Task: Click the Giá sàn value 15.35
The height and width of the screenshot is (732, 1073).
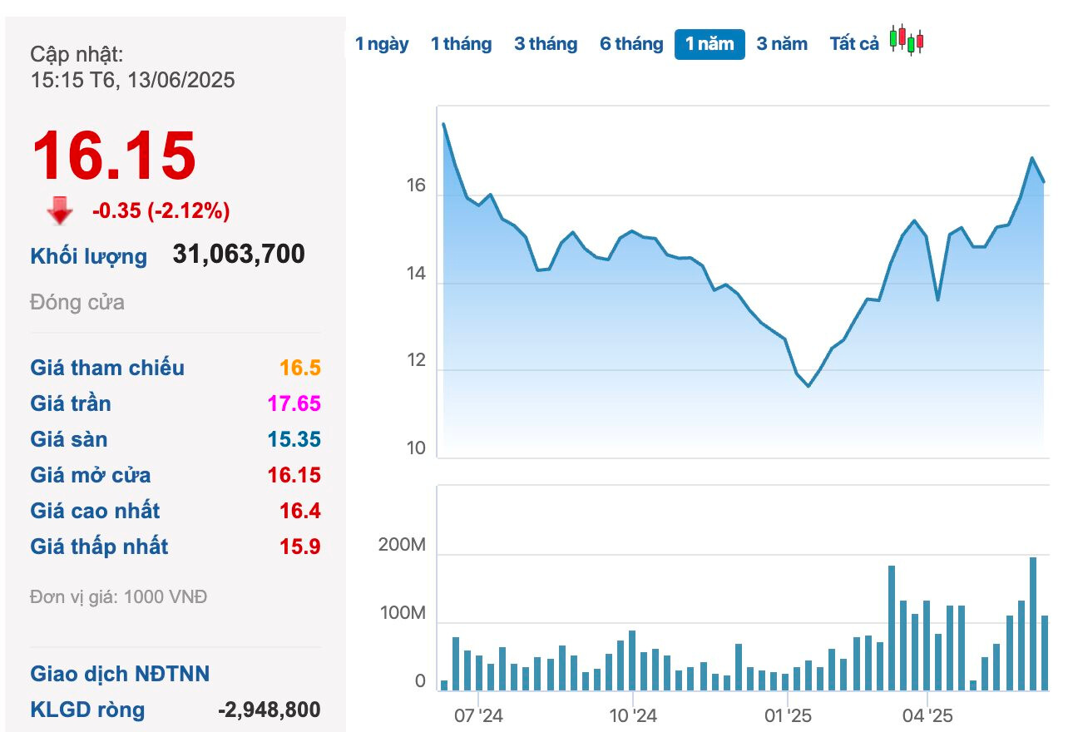Action: coord(294,439)
